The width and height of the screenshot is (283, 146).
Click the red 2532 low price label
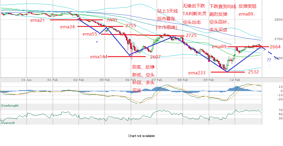tap(253, 72)
